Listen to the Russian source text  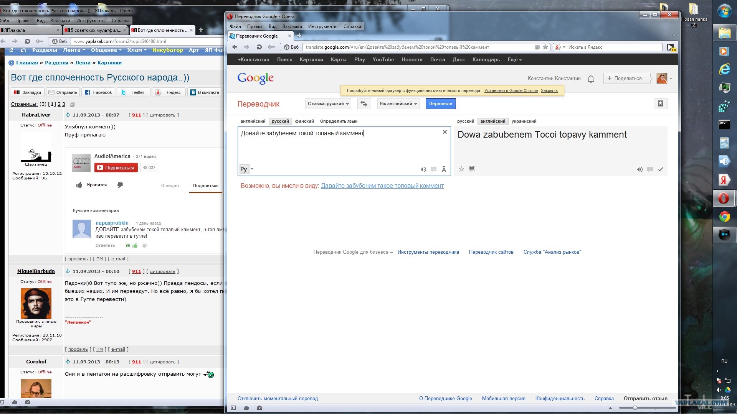(423, 169)
